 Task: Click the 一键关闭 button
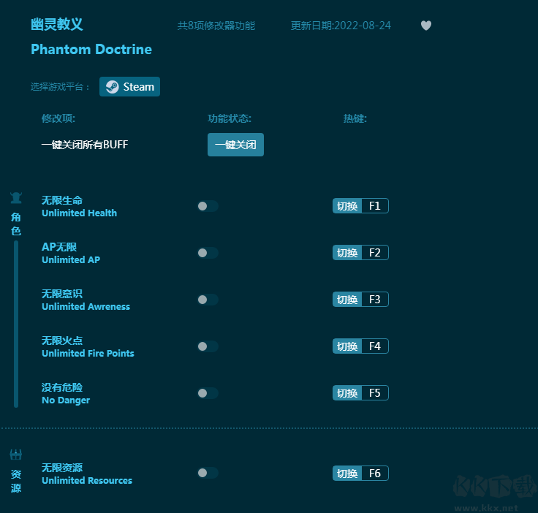click(x=235, y=145)
